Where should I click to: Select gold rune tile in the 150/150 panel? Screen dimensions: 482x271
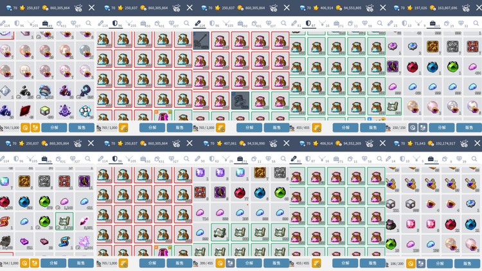pyautogui.click(x=433, y=47)
